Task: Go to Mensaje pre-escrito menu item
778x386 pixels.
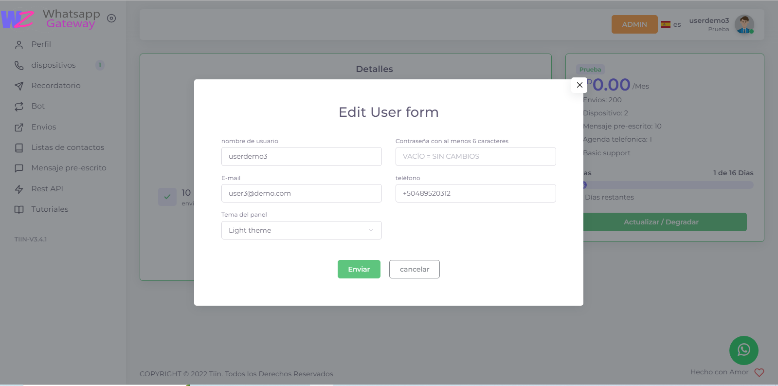Action: 69,168
